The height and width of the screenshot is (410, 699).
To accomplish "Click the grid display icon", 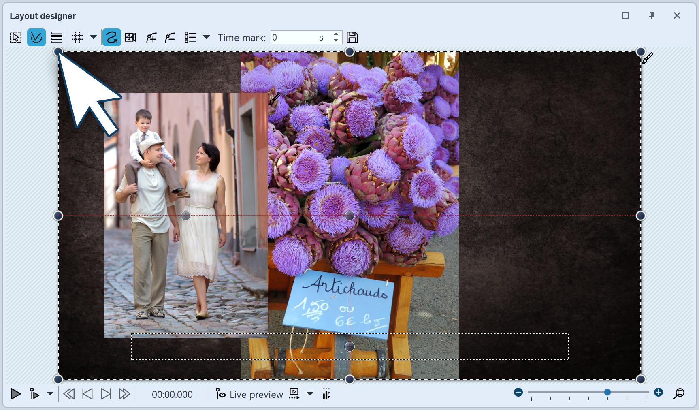I will click(77, 37).
